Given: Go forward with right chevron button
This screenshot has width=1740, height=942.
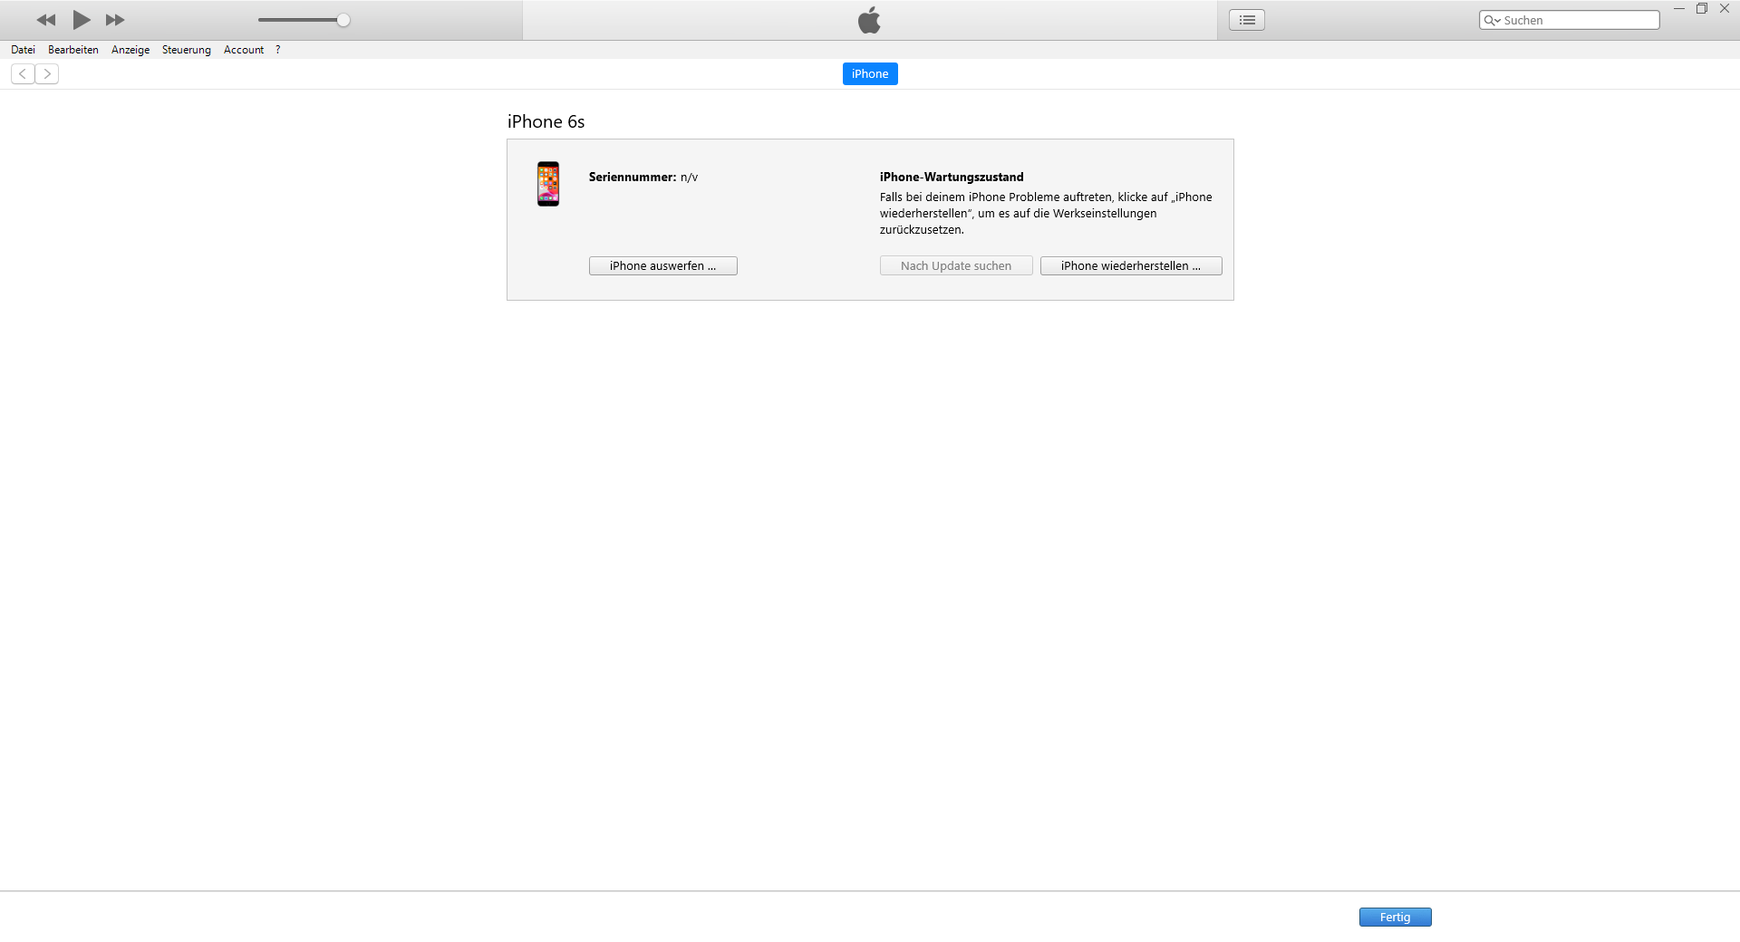Looking at the screenshot, I should coord(47,74).
